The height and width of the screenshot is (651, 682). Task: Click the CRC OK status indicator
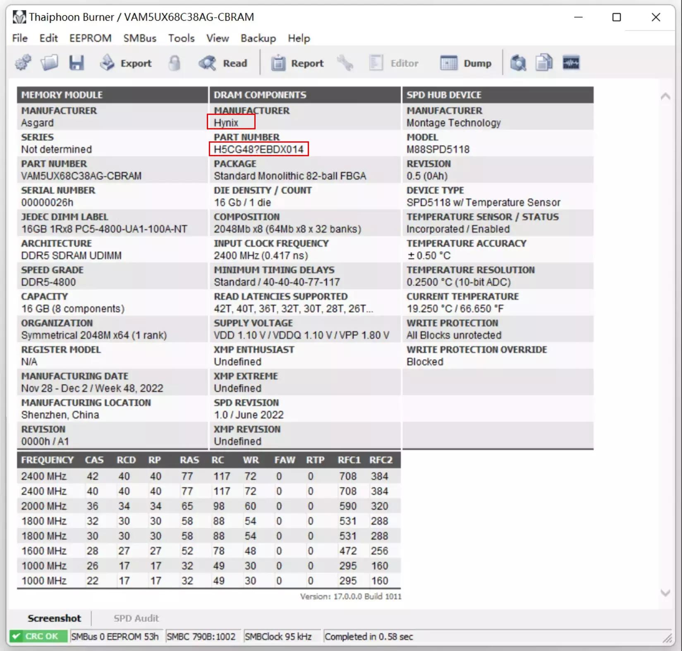(38, 637)
